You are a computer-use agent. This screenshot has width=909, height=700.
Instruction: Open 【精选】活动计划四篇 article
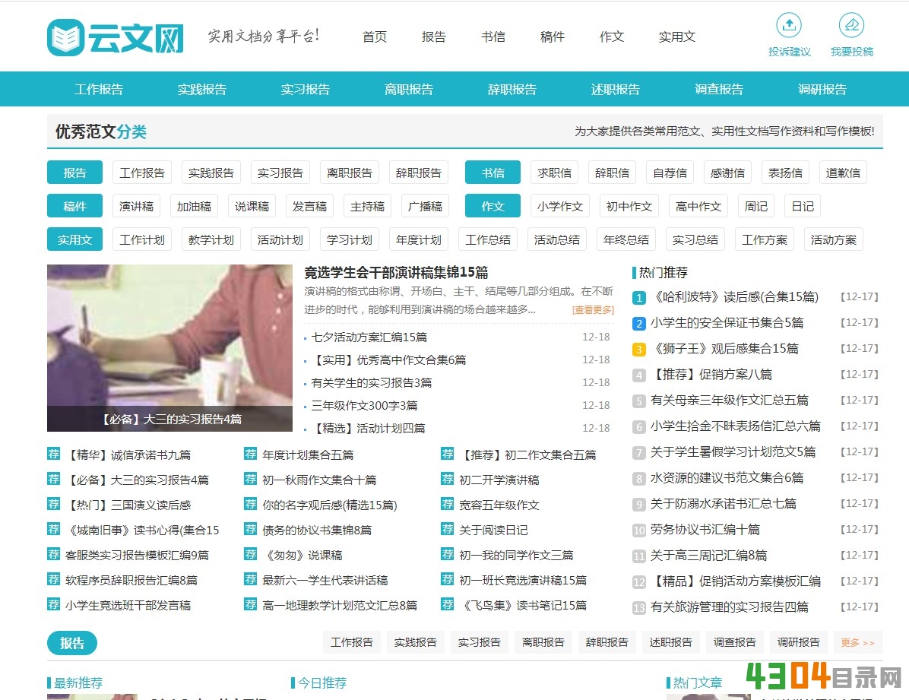pyautogui.click(x=368, y=428)
